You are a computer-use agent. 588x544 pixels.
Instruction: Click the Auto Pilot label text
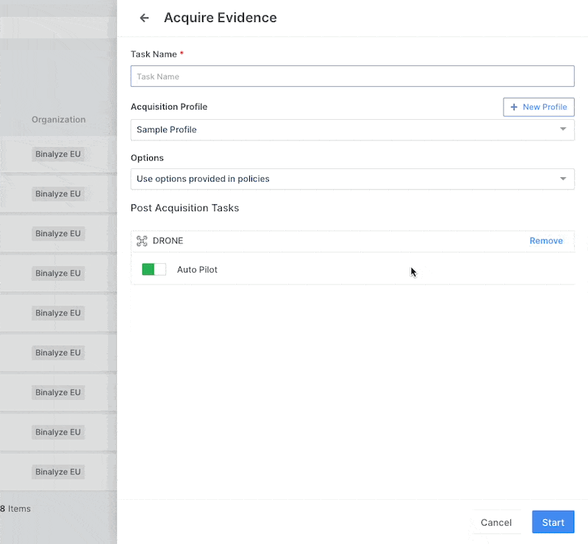pos(197,270)
